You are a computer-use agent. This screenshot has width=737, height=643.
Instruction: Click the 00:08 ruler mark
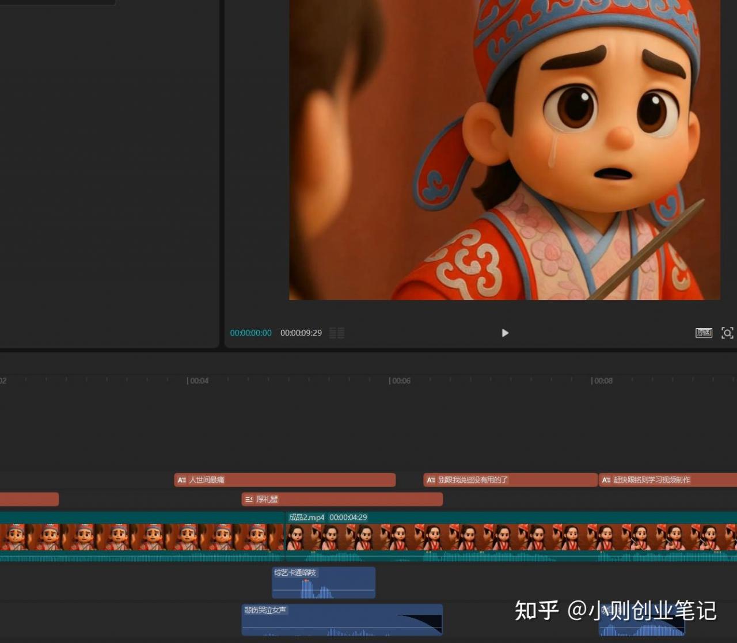[602, 381]
